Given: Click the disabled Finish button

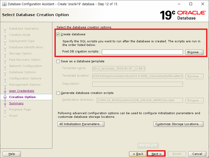Looking at the screenshot, I should (x=177, y=154).
